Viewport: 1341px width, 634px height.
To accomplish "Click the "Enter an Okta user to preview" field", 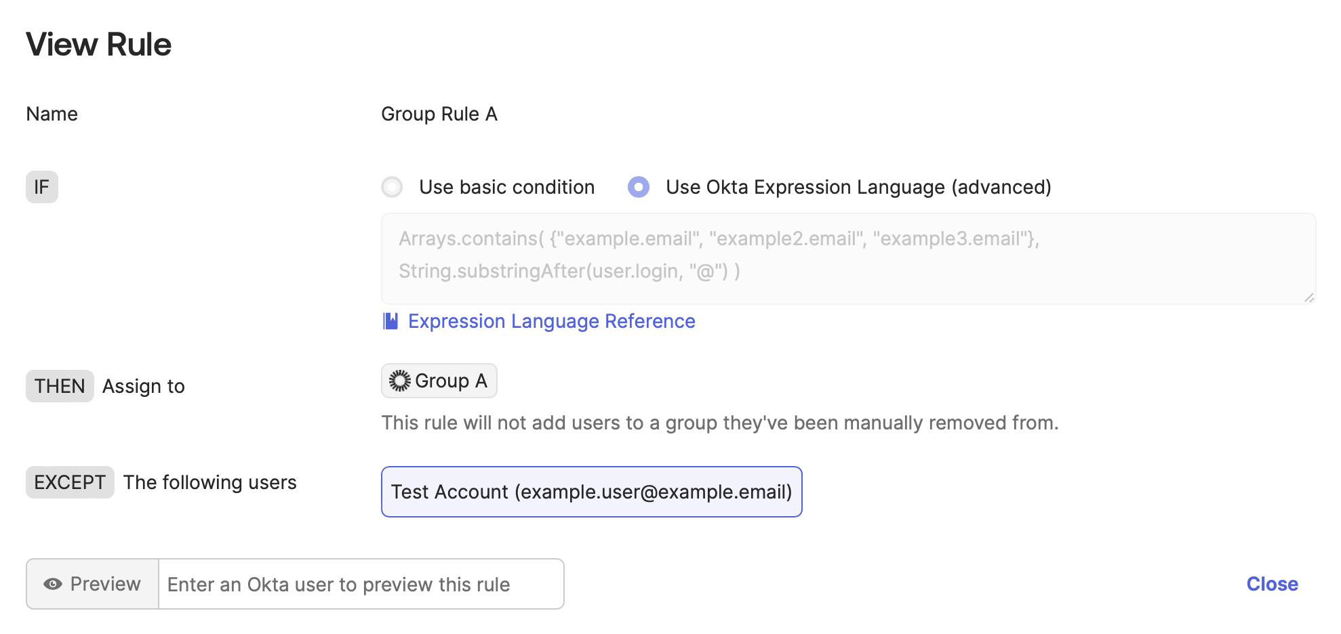I will [361, 584].
